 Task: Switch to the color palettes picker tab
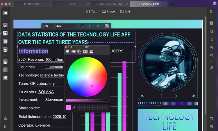point(79,51)
